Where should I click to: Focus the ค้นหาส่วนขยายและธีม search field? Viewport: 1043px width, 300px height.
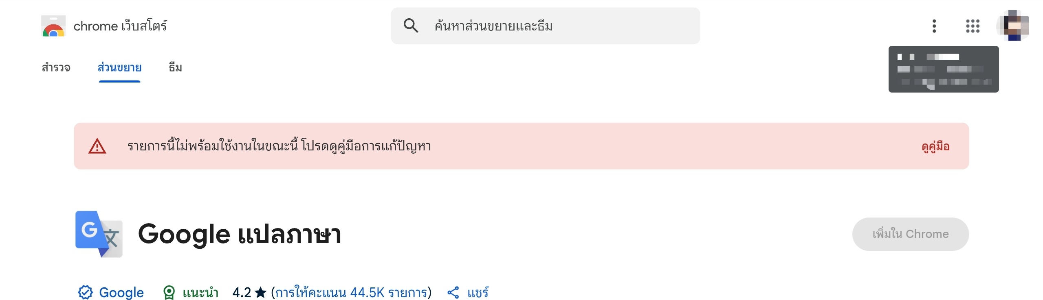pos(546,26)
